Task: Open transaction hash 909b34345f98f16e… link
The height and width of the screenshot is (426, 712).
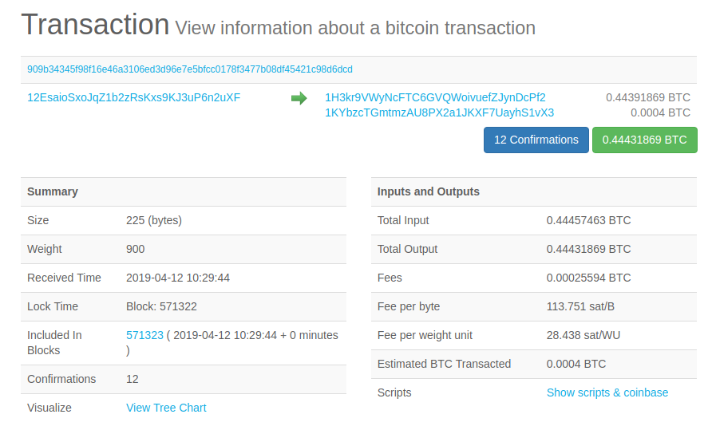Action: click(190, 69)
